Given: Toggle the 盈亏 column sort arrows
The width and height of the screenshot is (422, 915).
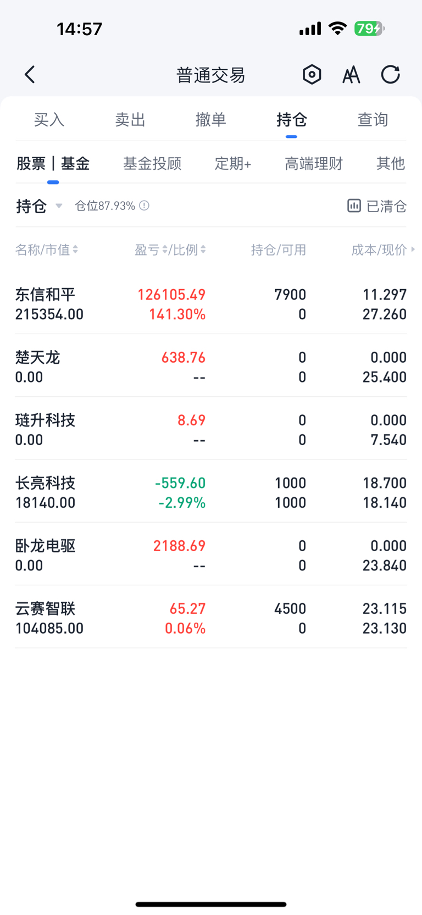Looking at the screenshot, I should [x=165, y=249].
